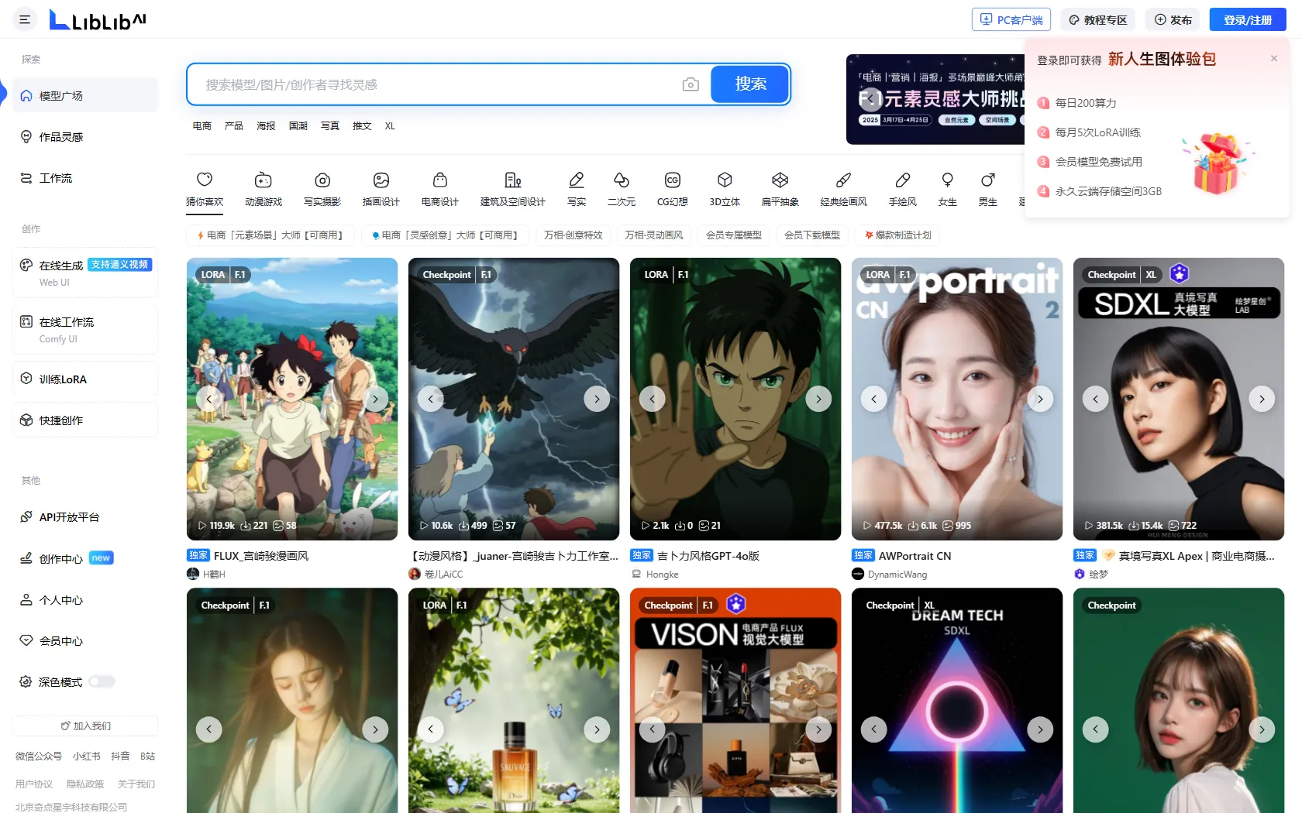The width and height of the screenshot is (1302, 813).
Task: Select the 电商设计 category icon
Action: pos(440,189)
